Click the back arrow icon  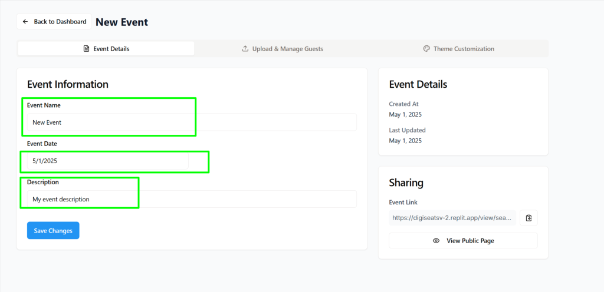click(x=25, y=22)
